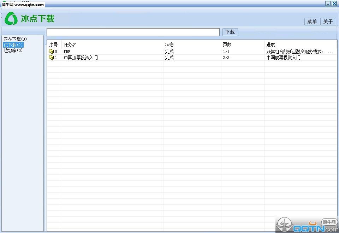Viewport: 339px width, 233px height.
Task: Focus the download URL input field
Action: click(x=133, y=32)
